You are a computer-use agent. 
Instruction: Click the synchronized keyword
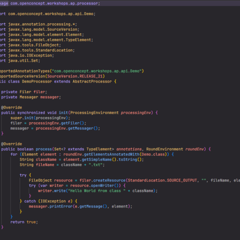(31, 113)
